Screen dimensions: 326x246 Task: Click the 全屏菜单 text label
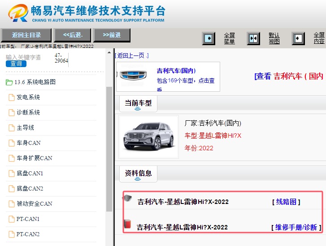[x=229, y=38]
